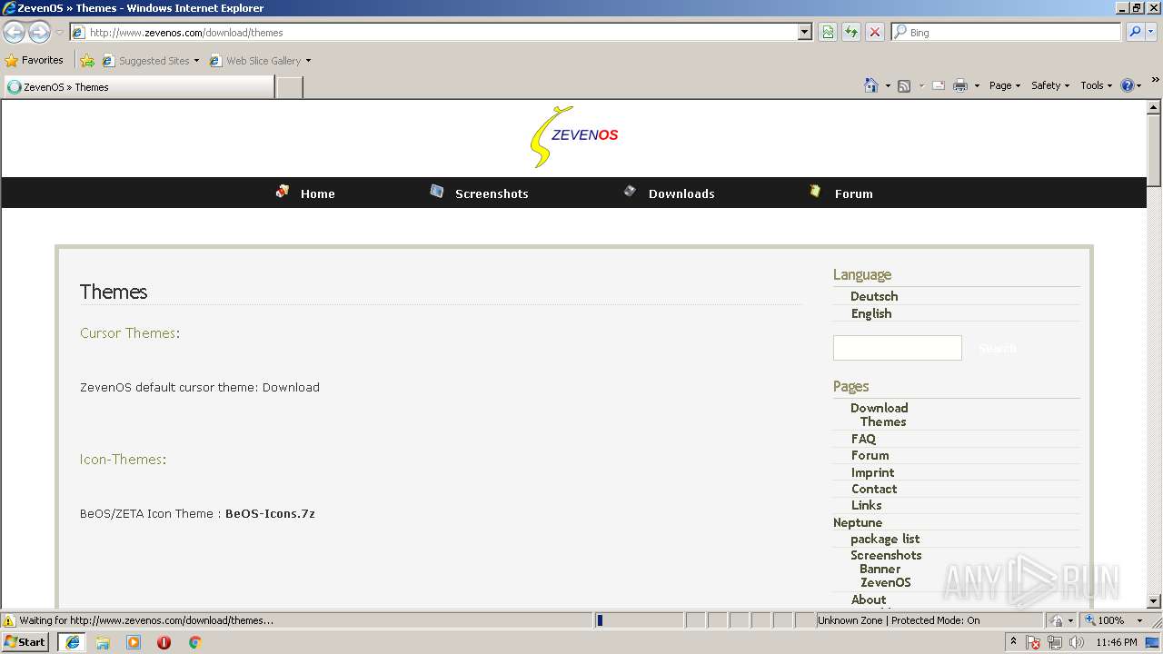Image resolution: width=1163 pixels, height=654 pixels.
Task: Open the Imprint page link
Action: tap(873, 472)
